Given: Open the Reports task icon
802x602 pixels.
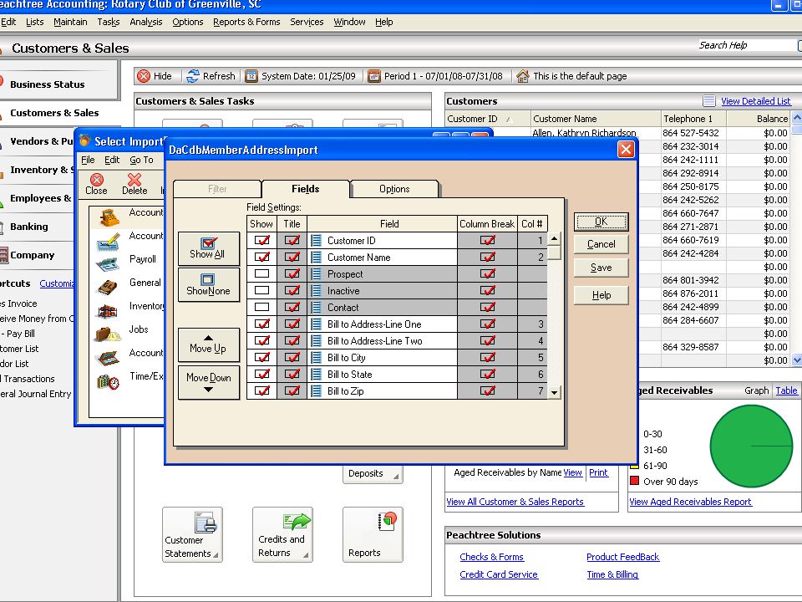Looking at the screenshot, I should point(373,535).
